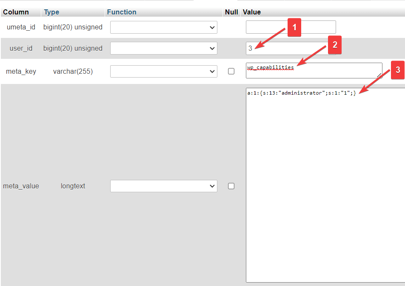Enable the Null checkbox for meta_value
Viewport: 405px width, 286px height.
click(x=231, y=186)
